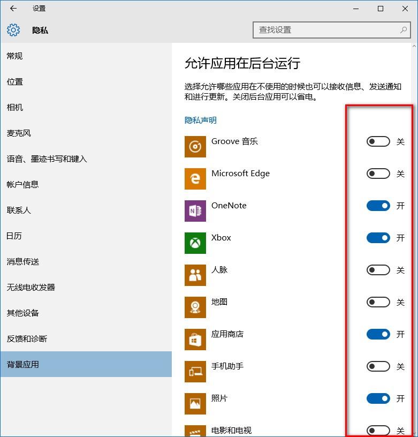Enable background running for Groove 音乐
The height and width of the screenshot is (437, 418).
point(378,142)
